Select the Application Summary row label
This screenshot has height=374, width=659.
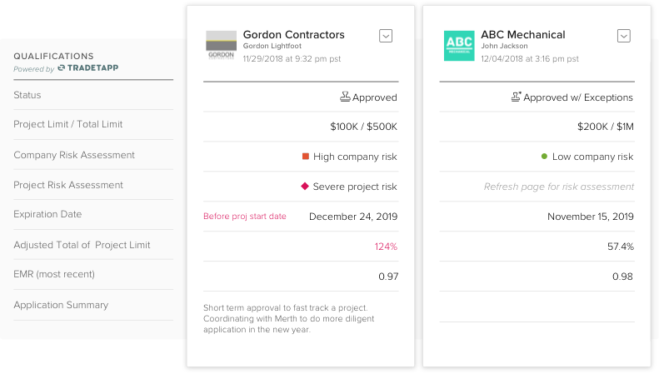click(61, 305)
